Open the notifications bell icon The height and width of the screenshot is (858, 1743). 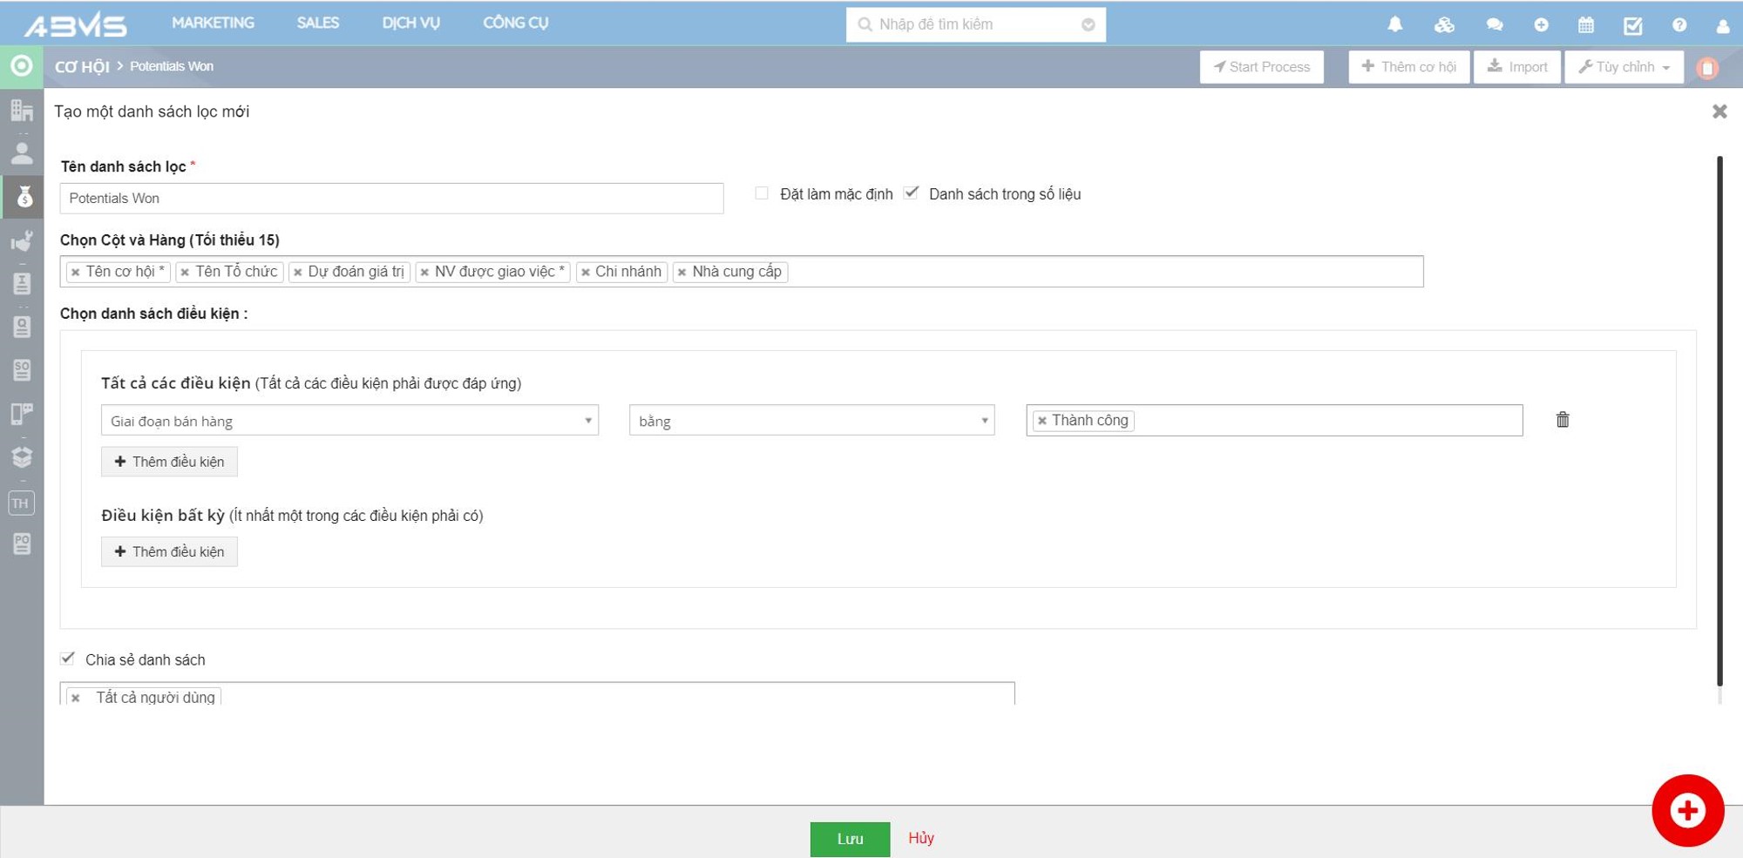(x=1394, y=24)
